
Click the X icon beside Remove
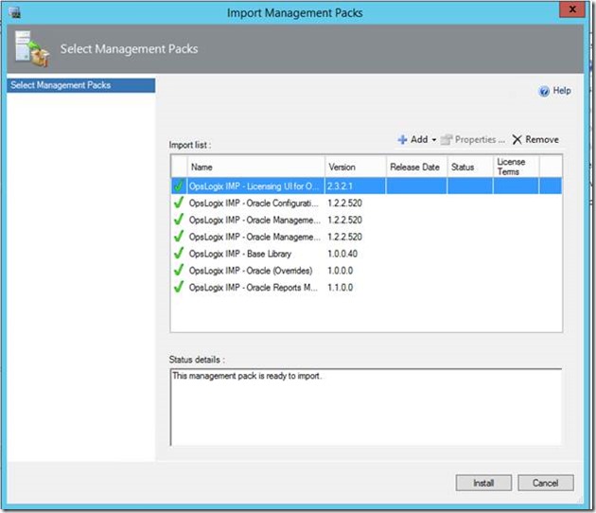click(x=517, y=140)
